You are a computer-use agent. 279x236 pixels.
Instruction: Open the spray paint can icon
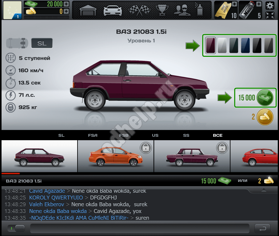200,10
